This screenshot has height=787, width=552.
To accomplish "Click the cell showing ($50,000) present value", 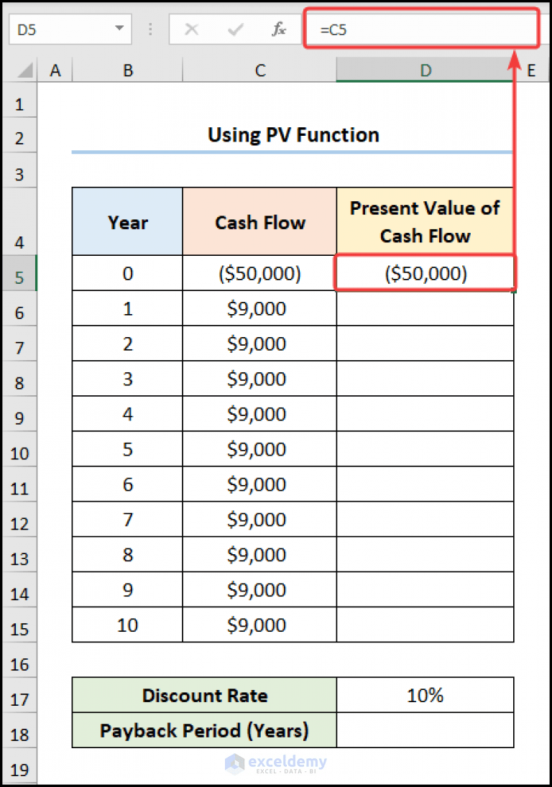I will pyautogui.click(x=425, y=273).
